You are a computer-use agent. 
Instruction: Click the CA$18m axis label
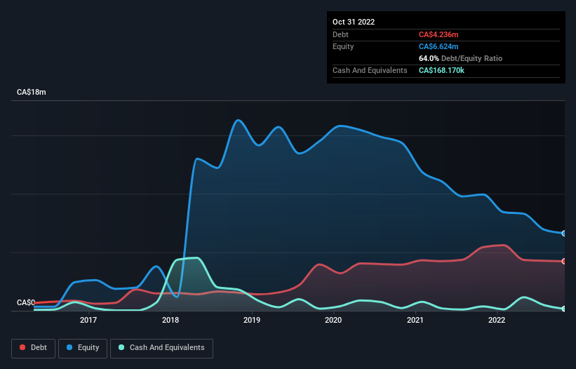[32, 92]
